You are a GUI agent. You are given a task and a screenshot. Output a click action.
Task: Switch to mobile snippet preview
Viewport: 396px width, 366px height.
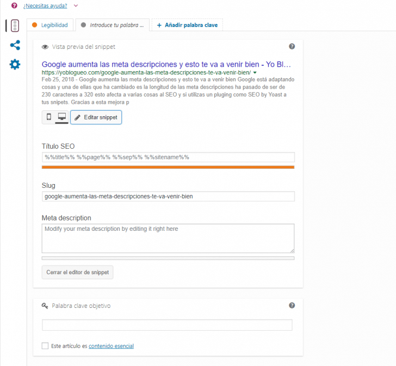pyautogui.click(x=49, y=117)
